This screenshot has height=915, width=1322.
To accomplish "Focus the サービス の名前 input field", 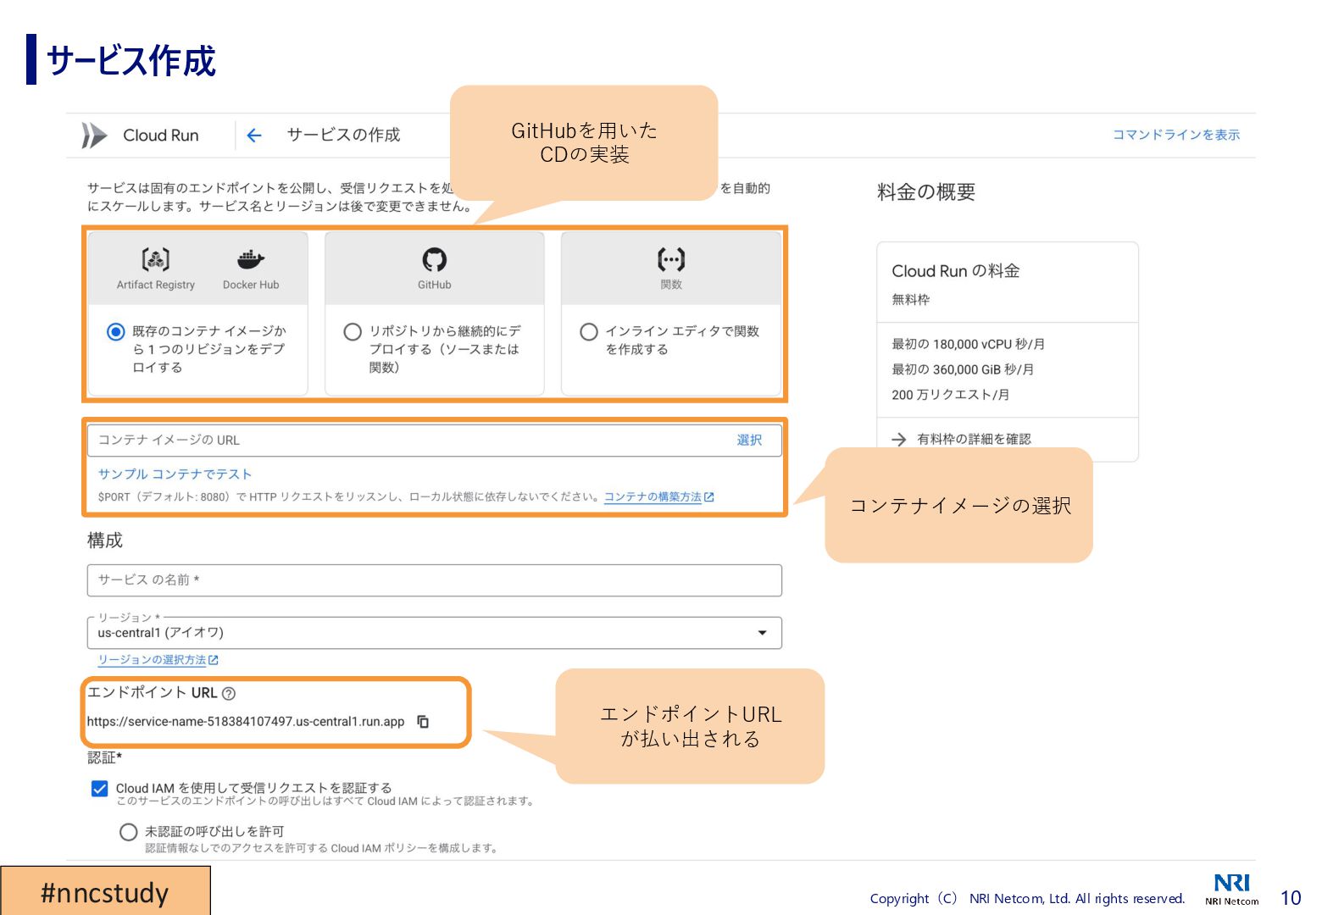I will [x=434, y=580].
